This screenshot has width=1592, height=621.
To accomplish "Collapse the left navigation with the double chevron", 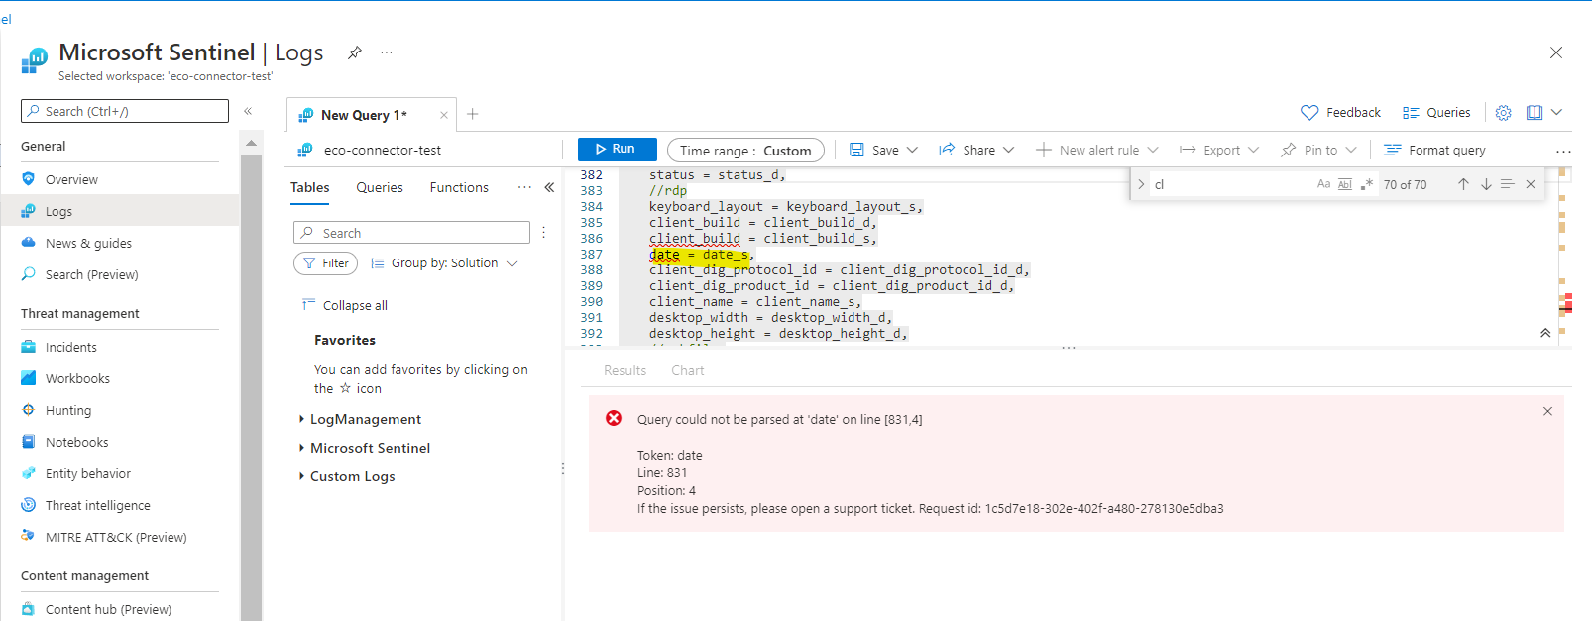I will [x=248, y=111].
